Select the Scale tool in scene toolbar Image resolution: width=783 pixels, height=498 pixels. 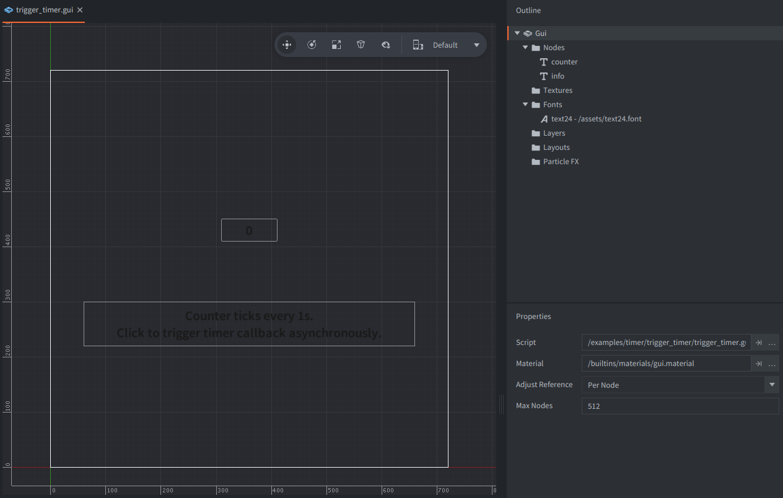336,45
